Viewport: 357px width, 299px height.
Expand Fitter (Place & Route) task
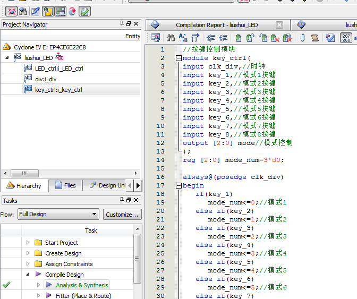click(x=38, y=296)
